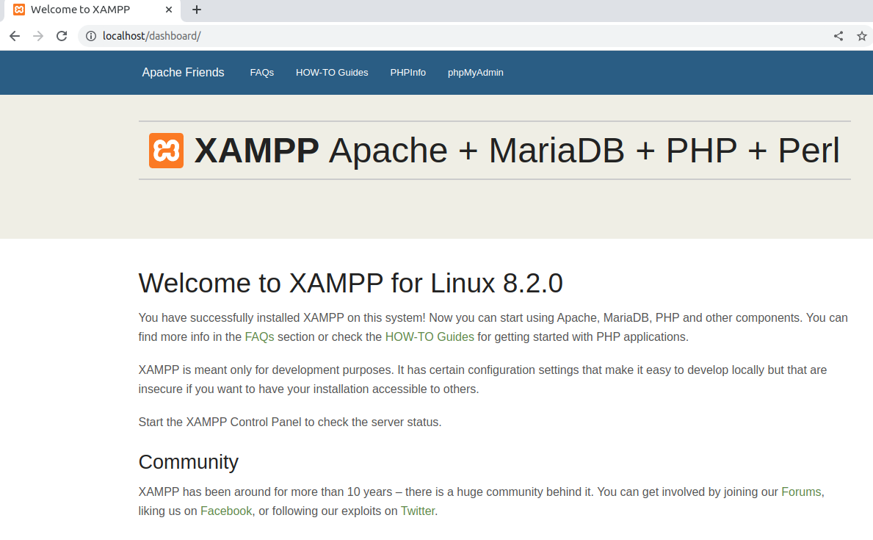
Task: Open PHPInfo from the navbar
Action: coord(408,73)
